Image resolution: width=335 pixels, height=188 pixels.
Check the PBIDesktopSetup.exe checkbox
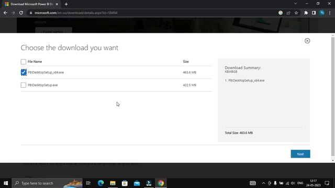pos(23,85)
